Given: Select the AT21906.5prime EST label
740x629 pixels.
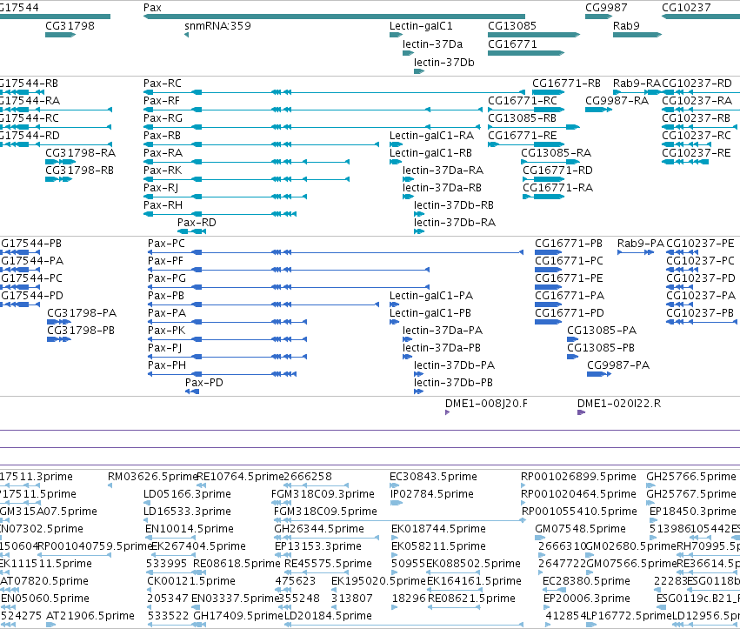Looking at the screenshot, I should (90, 616).
